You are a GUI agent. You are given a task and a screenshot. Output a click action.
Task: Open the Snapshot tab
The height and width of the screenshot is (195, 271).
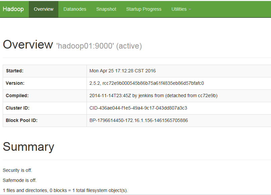[x=106, y=9]
